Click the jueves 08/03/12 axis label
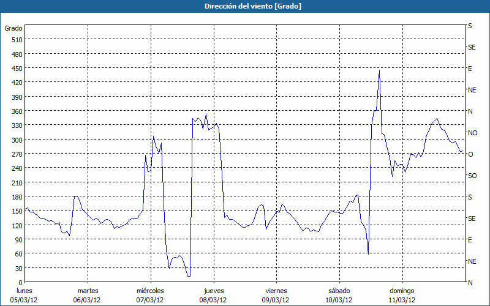 click(213, 295)
